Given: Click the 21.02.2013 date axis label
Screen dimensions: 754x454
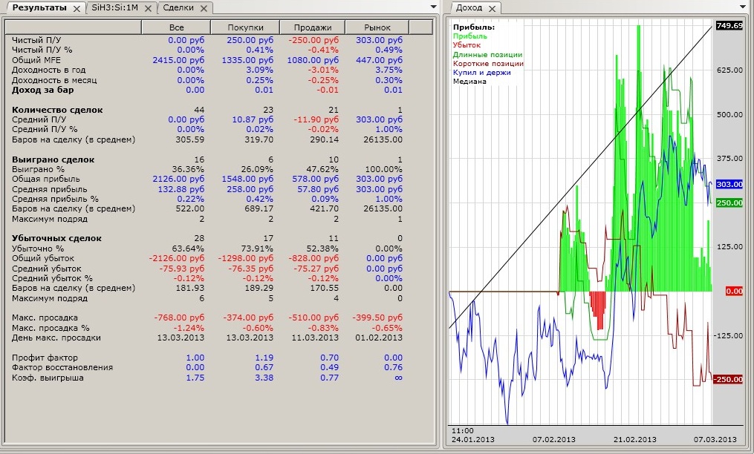Looking at the screenshot, I should (x=634, y=440).
